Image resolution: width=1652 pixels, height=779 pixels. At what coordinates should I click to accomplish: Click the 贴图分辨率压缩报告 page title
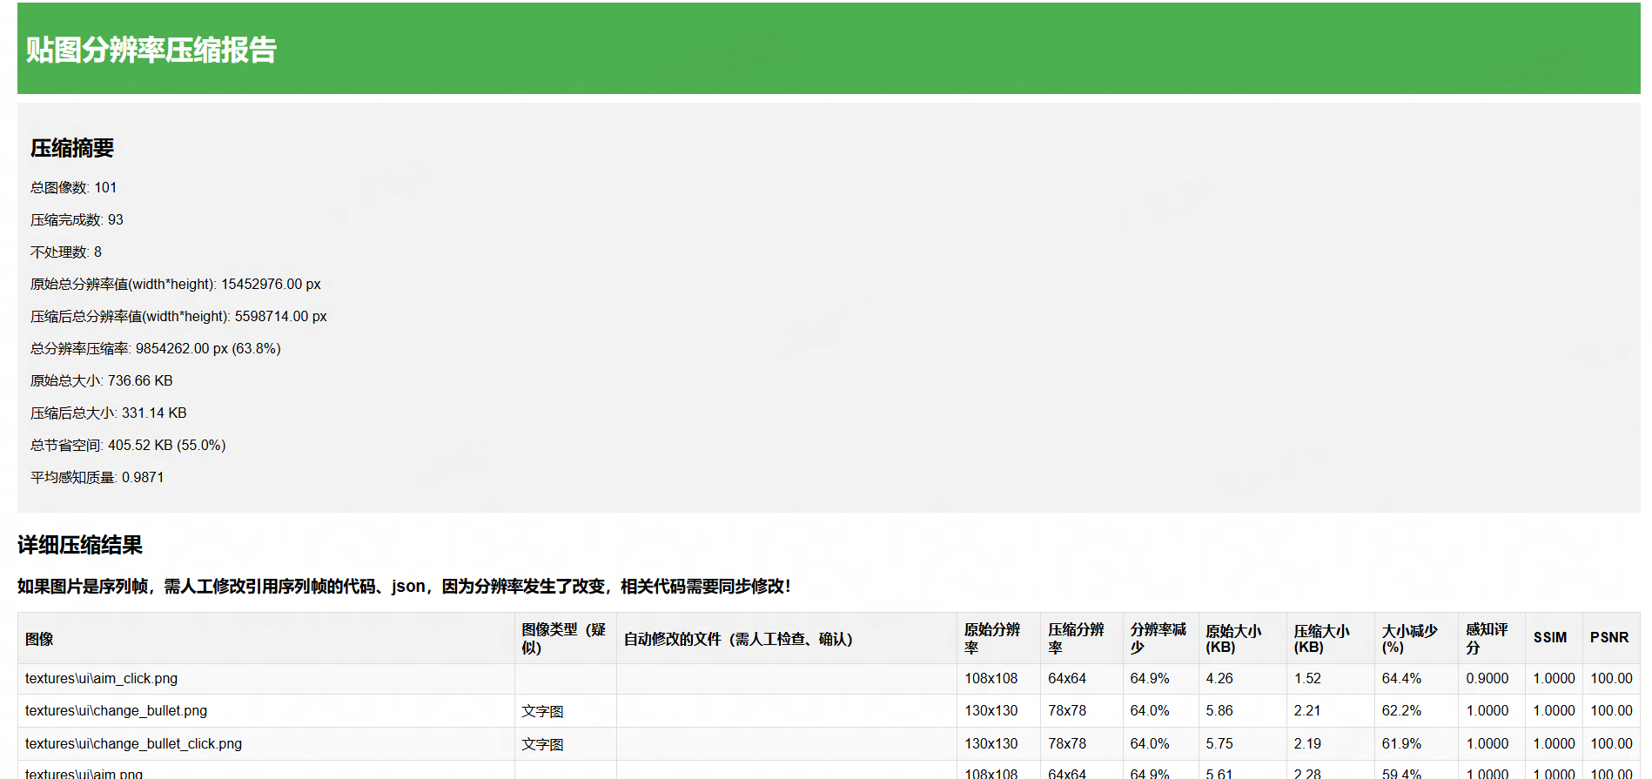pyautogui.click(x=151, y=50)
